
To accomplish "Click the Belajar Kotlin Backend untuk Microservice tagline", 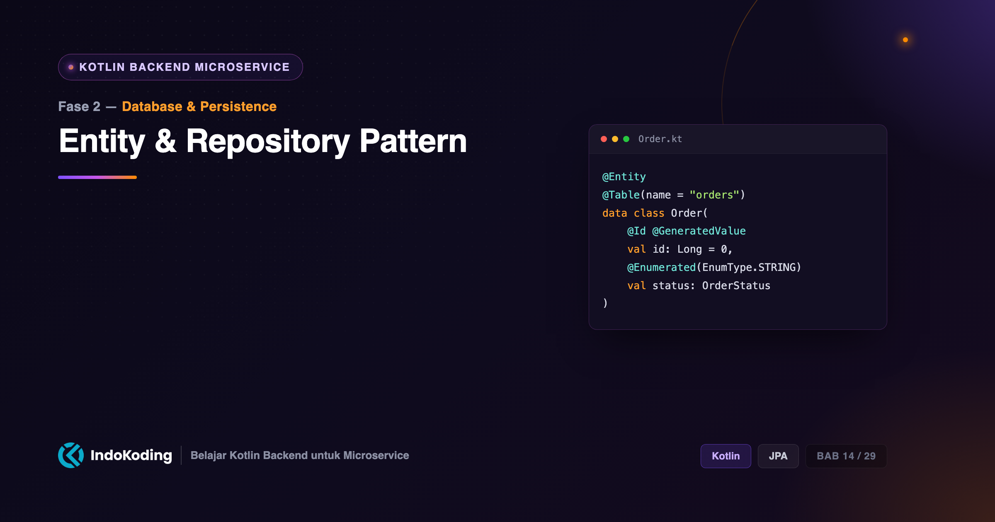I will point(300,455).
